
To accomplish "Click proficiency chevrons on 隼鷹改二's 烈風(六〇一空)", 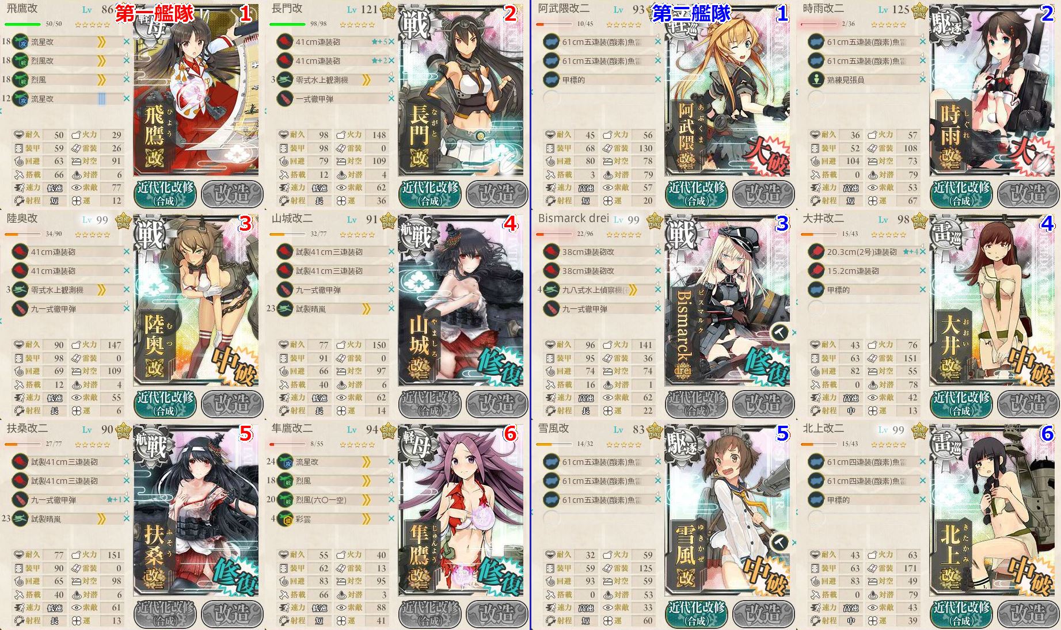I will [x=366, y=500].
